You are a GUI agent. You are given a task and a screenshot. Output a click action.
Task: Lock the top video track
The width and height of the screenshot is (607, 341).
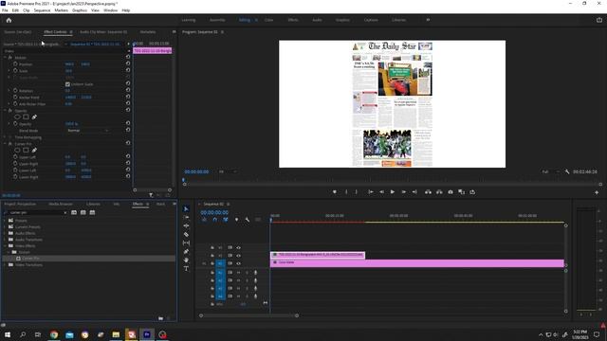click(212, 247)
